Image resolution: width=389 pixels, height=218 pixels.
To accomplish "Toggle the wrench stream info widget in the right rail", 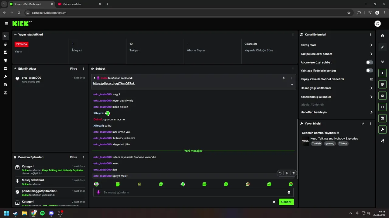I will pos(382,130).
